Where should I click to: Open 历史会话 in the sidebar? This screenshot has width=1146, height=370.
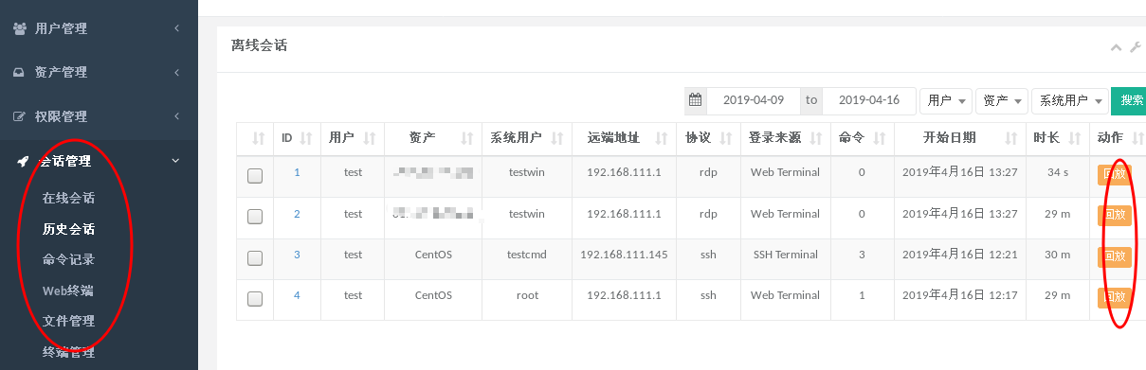click(69, 229)
